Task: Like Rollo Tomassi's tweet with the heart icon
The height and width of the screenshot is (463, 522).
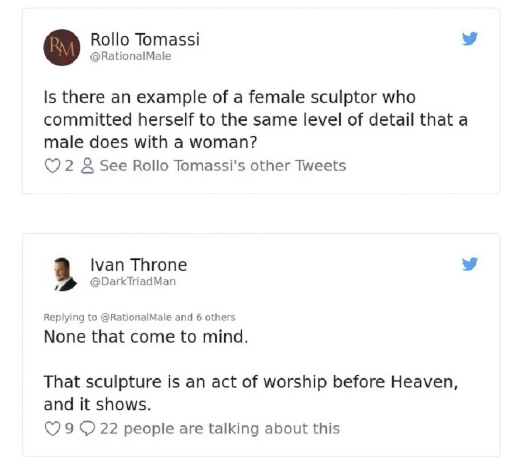Action: point(51,166)
